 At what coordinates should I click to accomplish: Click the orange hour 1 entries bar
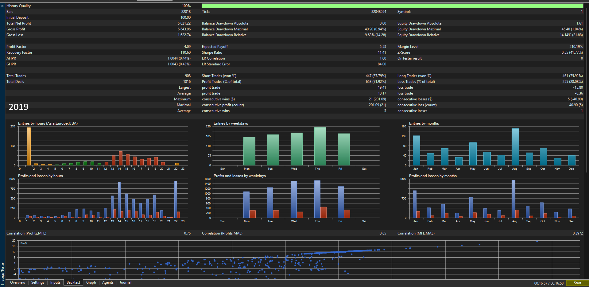[29, 146]
